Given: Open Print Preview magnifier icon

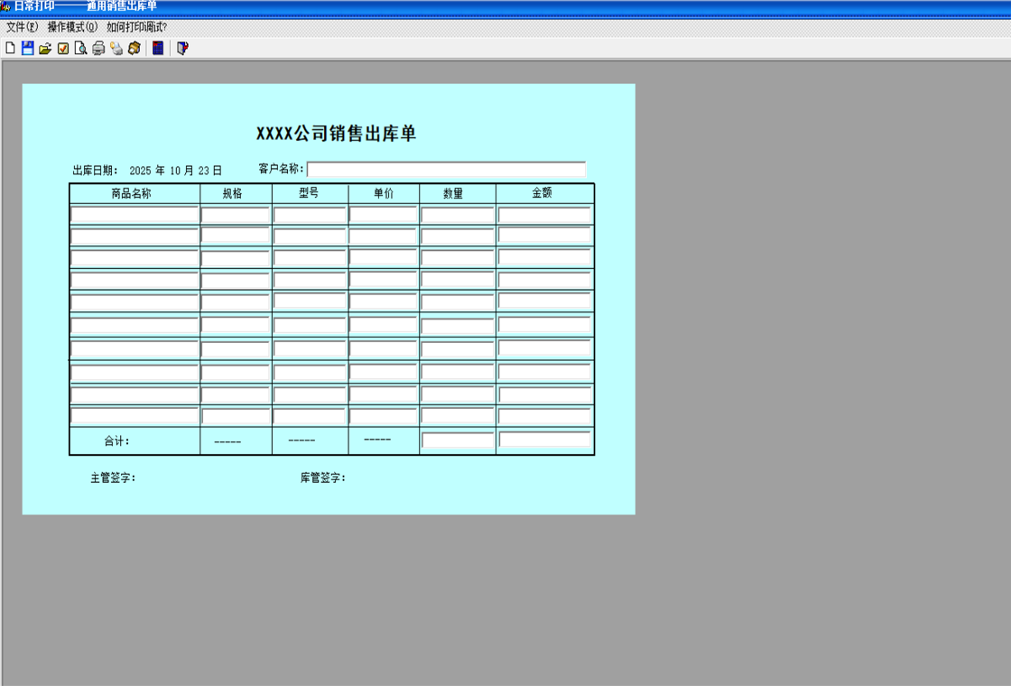Looking at the screenshot, I should (80, 49).
